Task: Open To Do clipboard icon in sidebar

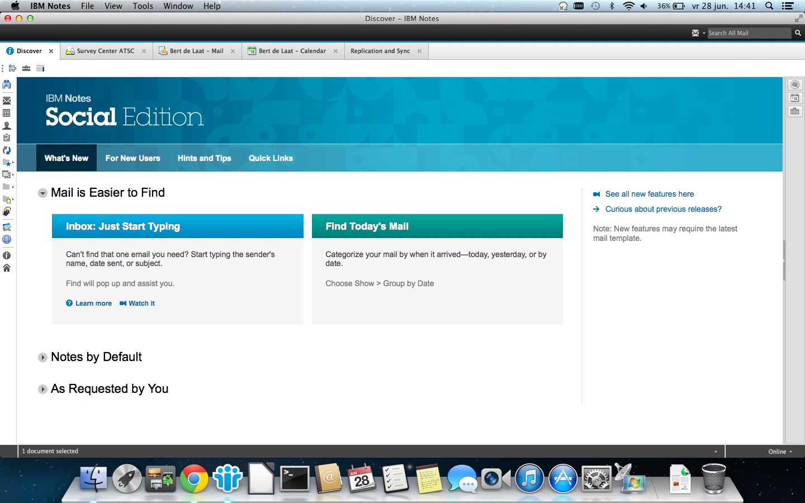Action: coord(7,137)
